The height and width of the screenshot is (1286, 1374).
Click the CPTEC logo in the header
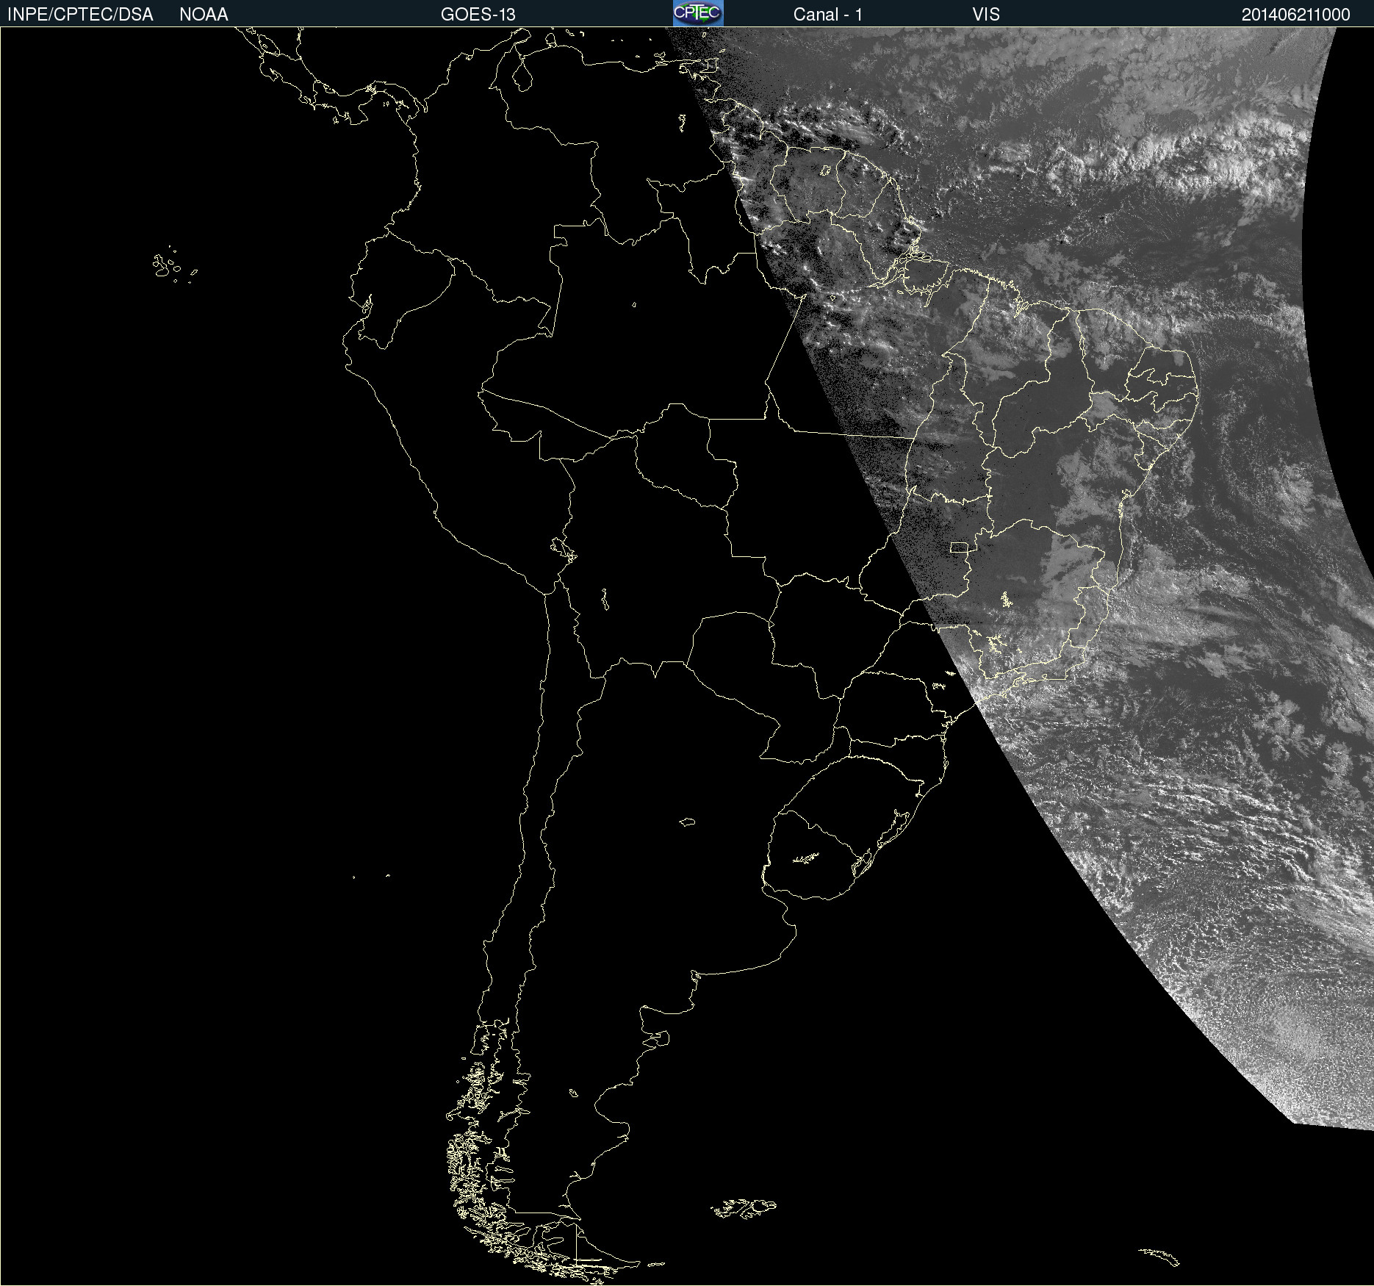[698, 13]
